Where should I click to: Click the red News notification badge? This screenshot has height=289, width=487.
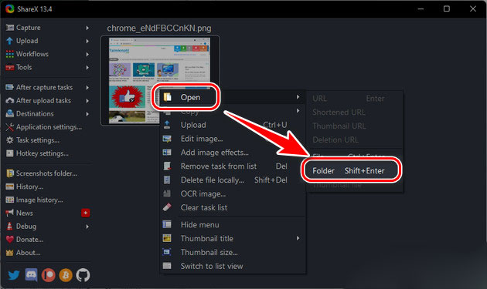pyautogui.click(x=85, y=213)
